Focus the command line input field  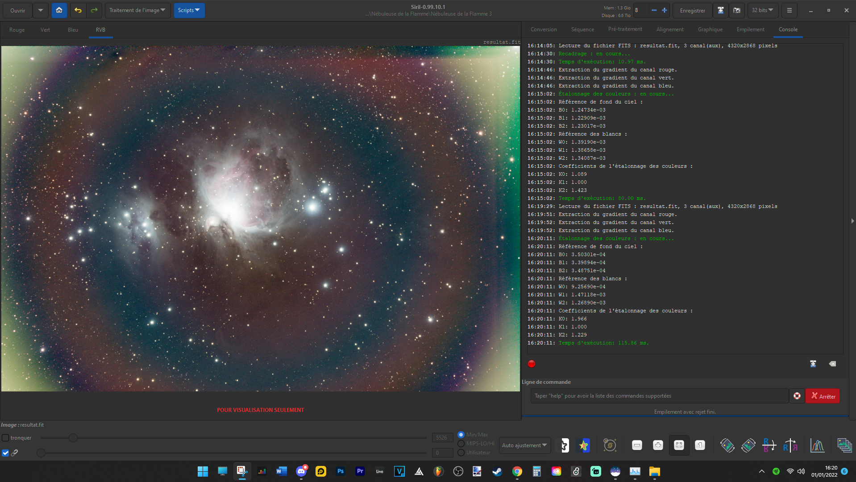[x=659, y=396]
